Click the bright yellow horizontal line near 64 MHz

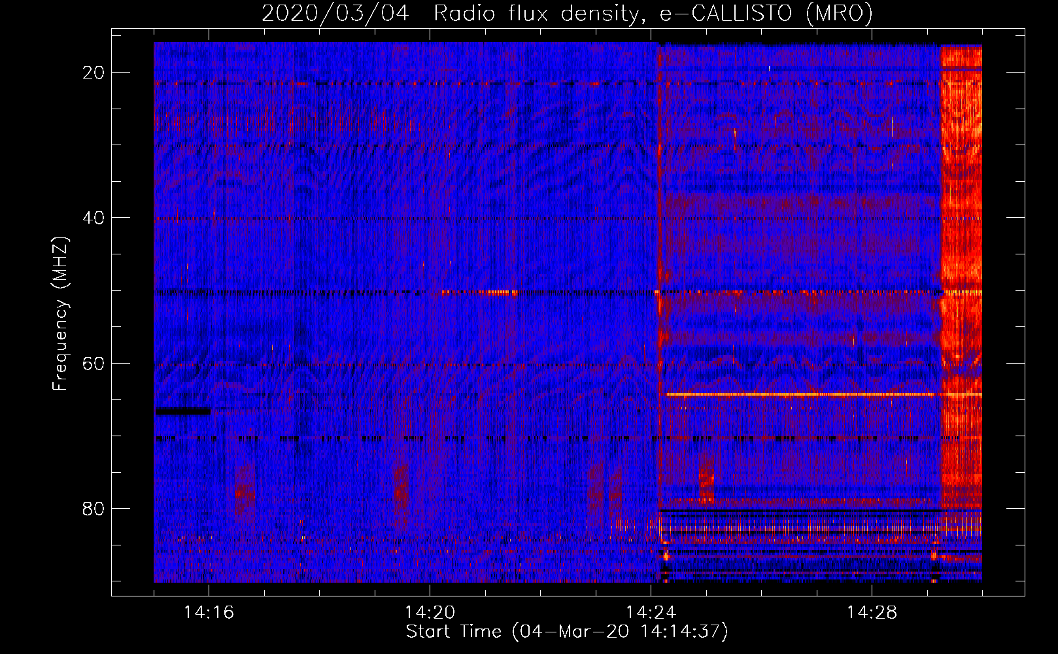(x=824, y=394)
